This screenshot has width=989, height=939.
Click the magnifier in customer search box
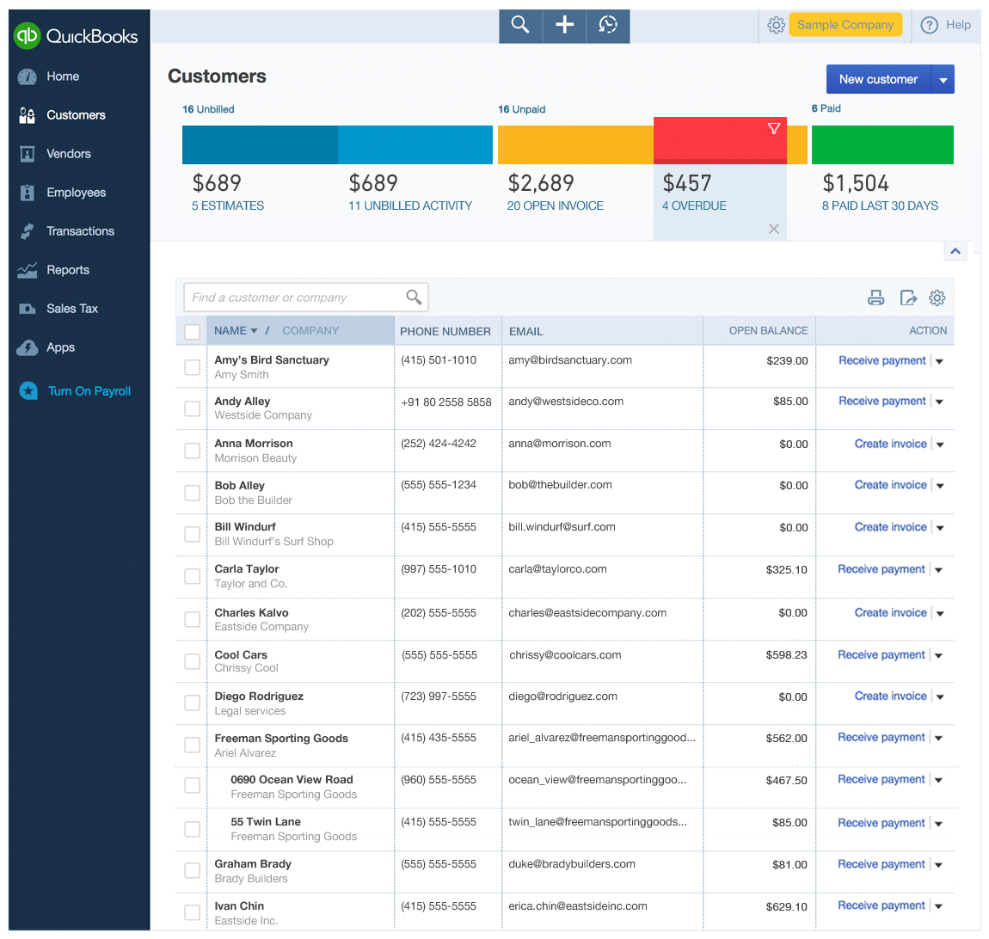pyautogui.click(x=414, y=297)
